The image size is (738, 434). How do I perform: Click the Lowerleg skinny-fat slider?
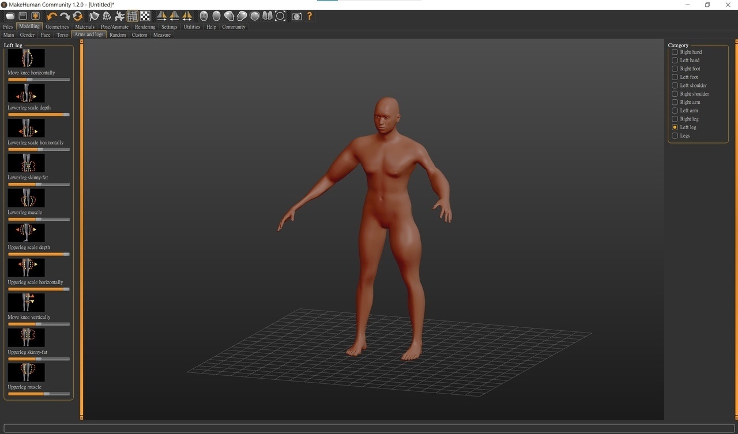pos(39,184)
